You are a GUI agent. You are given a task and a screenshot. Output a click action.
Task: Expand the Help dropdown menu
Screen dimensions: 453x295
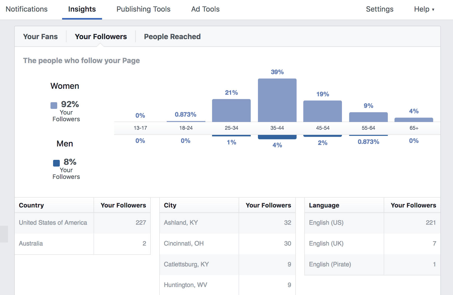pos(424,9)
